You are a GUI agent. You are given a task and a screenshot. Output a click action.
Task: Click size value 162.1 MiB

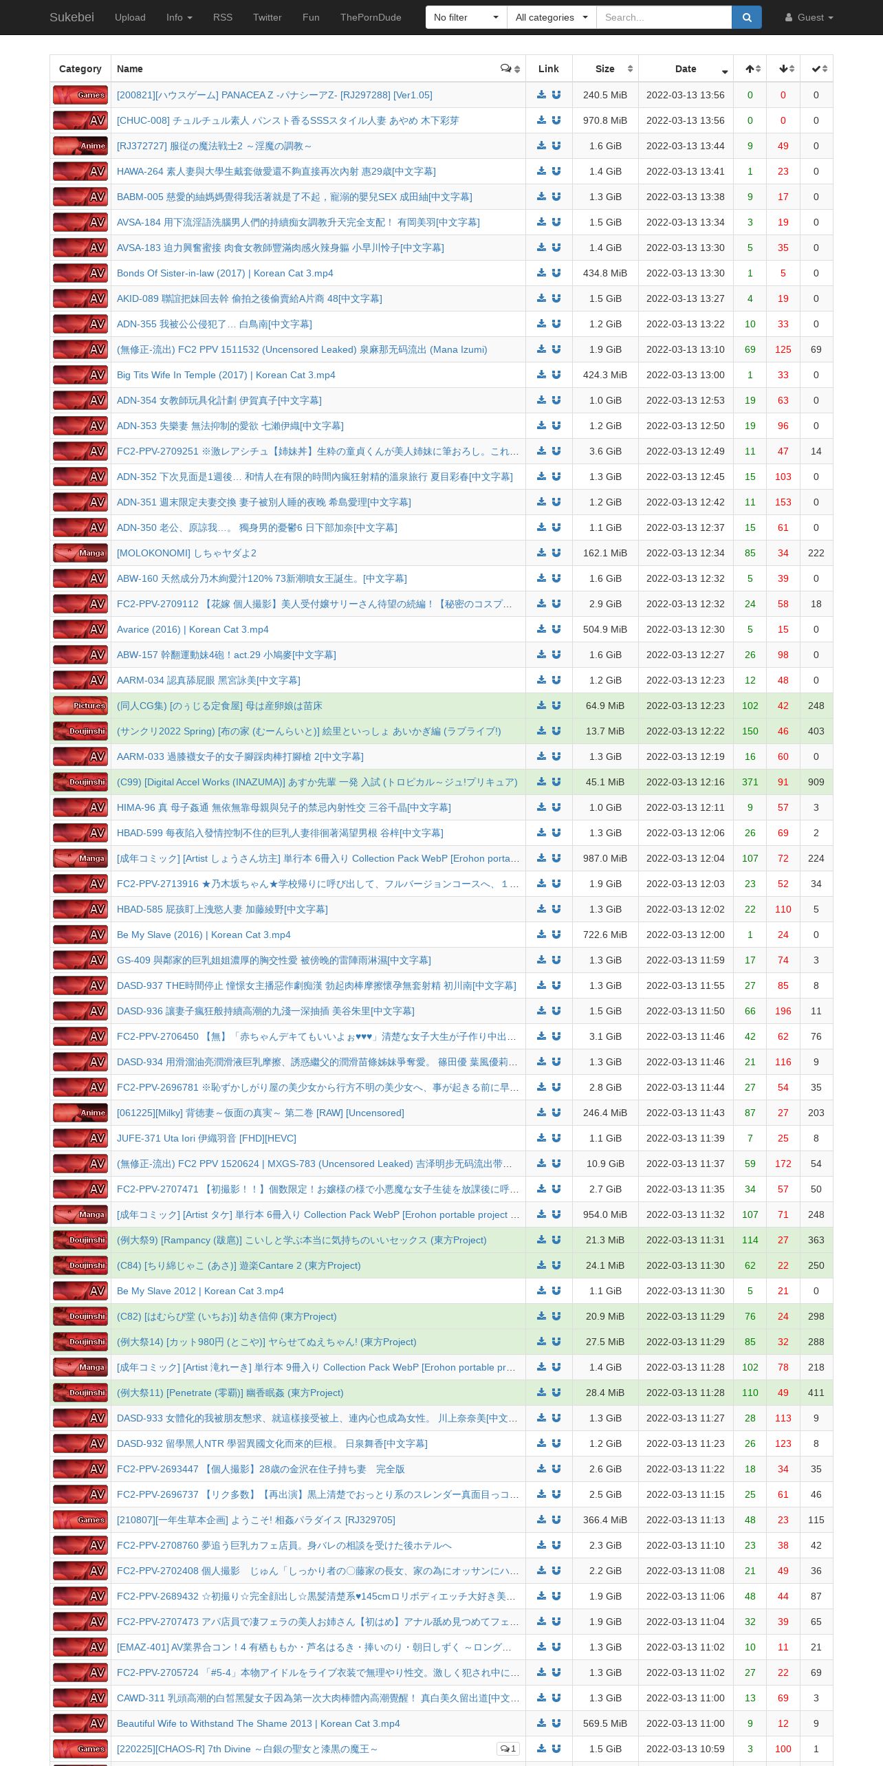[605, 553]
